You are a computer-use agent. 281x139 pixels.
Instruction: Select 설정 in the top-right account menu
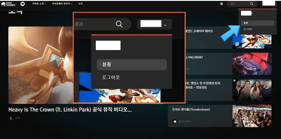tap(257, 23)
